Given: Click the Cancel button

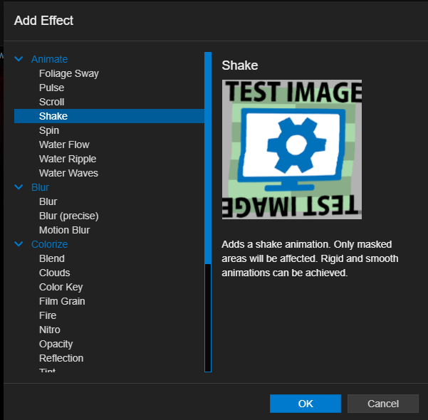Looking at the screenshot, I should [x=382, y=404].
